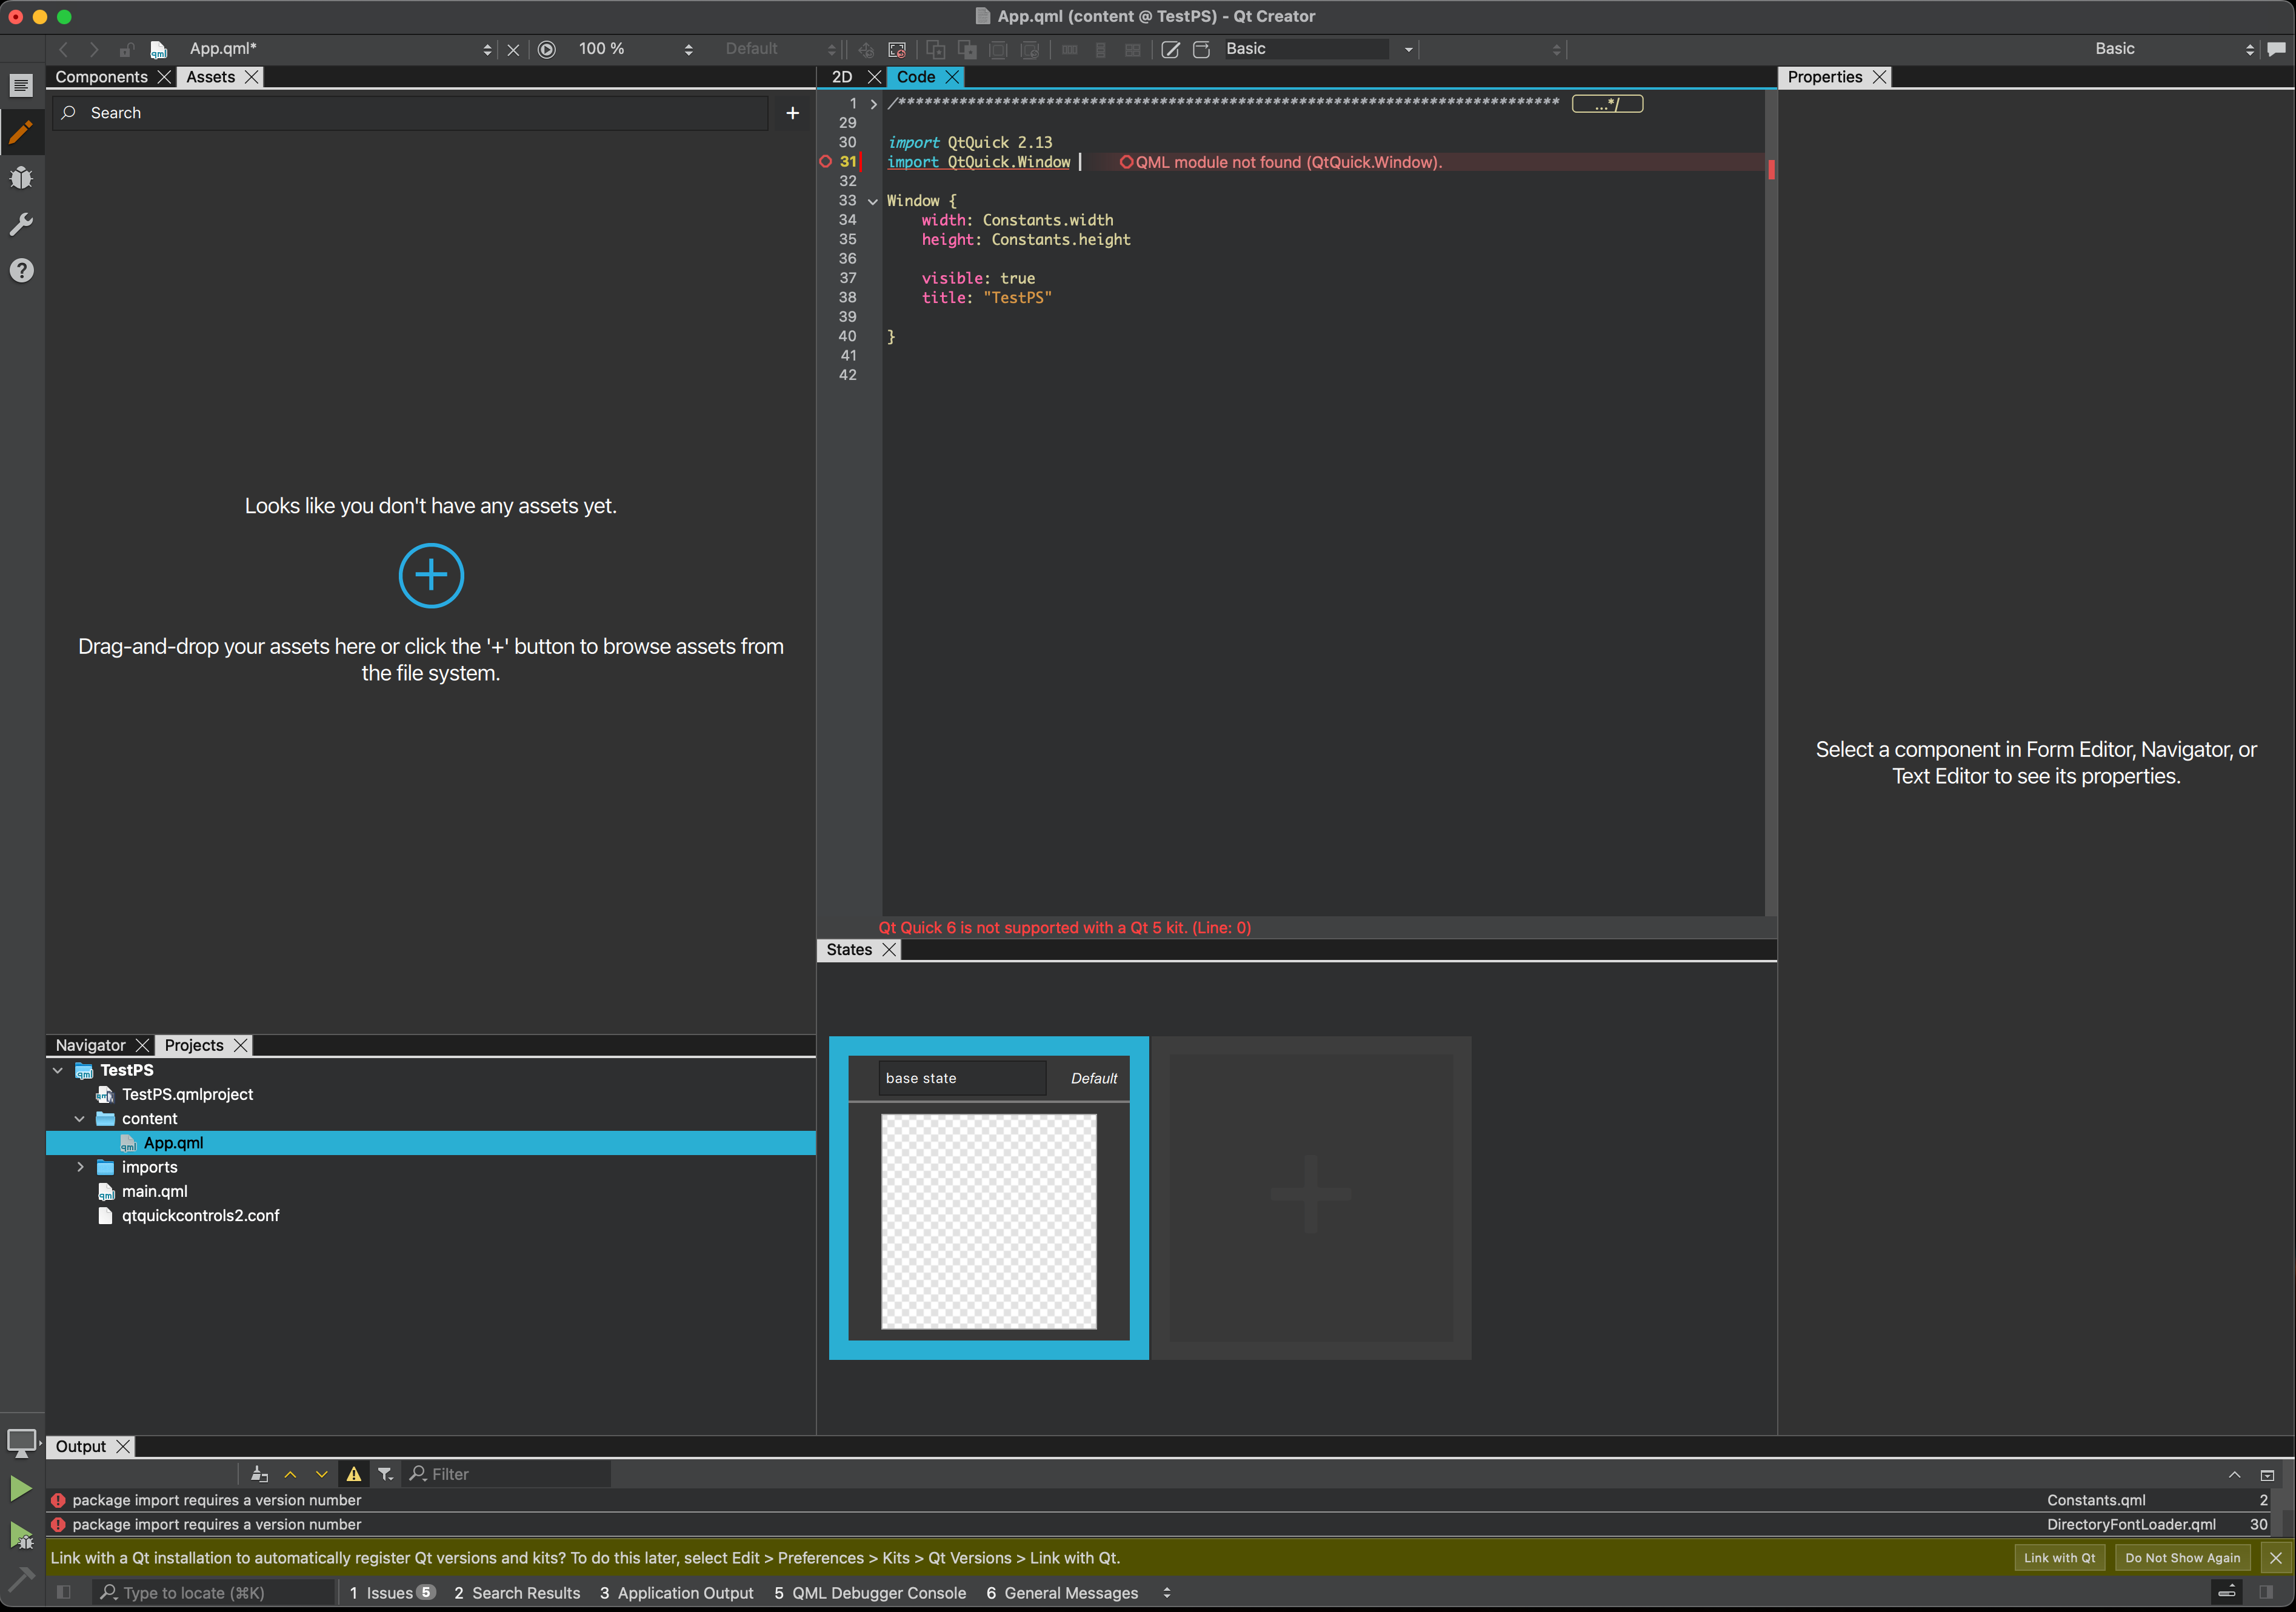This screenshot has height=1612, width=2296.
Task: Click the Start Debugging run-with-bug icon
Action: click(21, 1535)
